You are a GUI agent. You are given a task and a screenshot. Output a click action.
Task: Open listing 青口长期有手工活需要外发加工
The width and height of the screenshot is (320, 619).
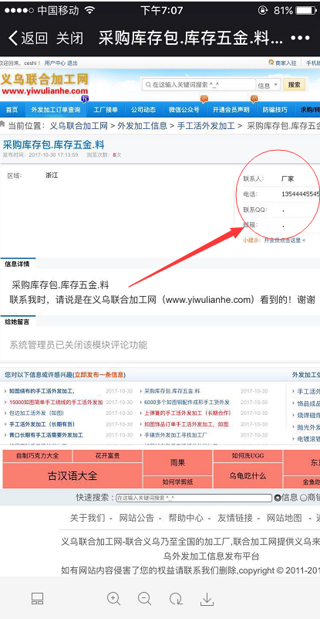pos(46,435)
